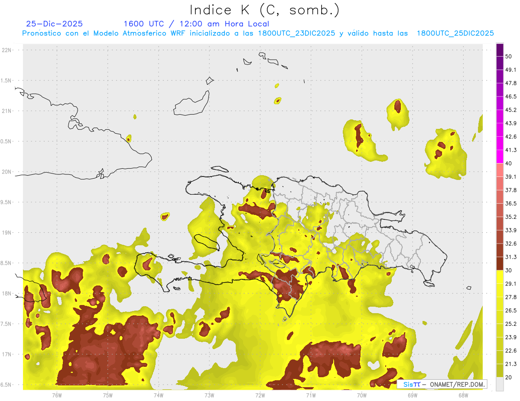520x401 pixels.
Task: Click the latitude label "21N"
Action: [x=6, y=111]
